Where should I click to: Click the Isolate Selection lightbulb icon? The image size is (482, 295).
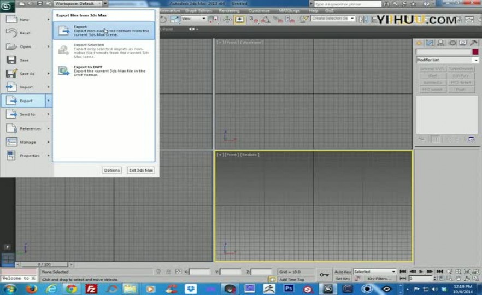pyautogui.click(x=158, y=272)
